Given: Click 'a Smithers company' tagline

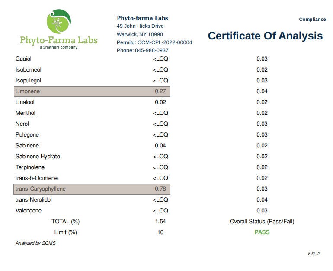Looking at the screenshot, I should click(59, 47).
